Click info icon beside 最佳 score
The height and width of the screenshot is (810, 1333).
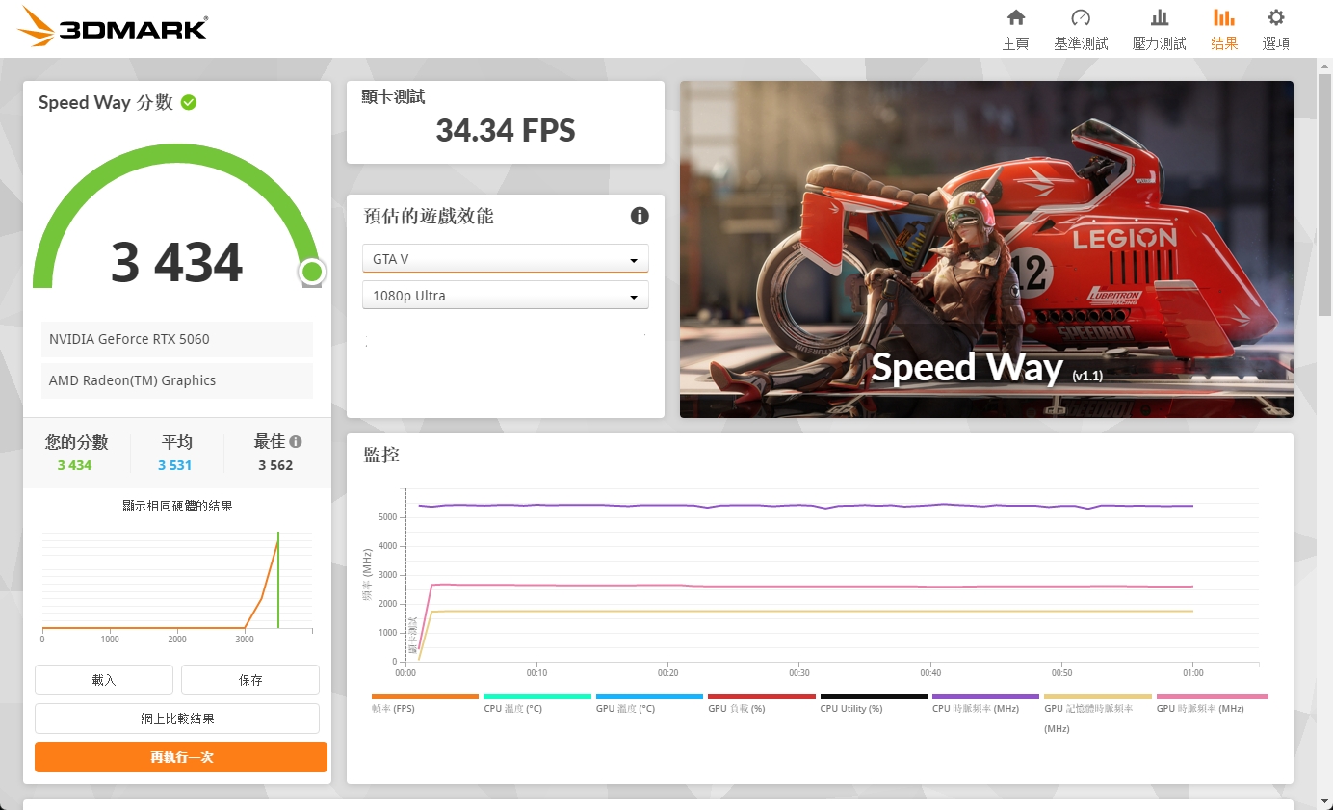(296, 442)
